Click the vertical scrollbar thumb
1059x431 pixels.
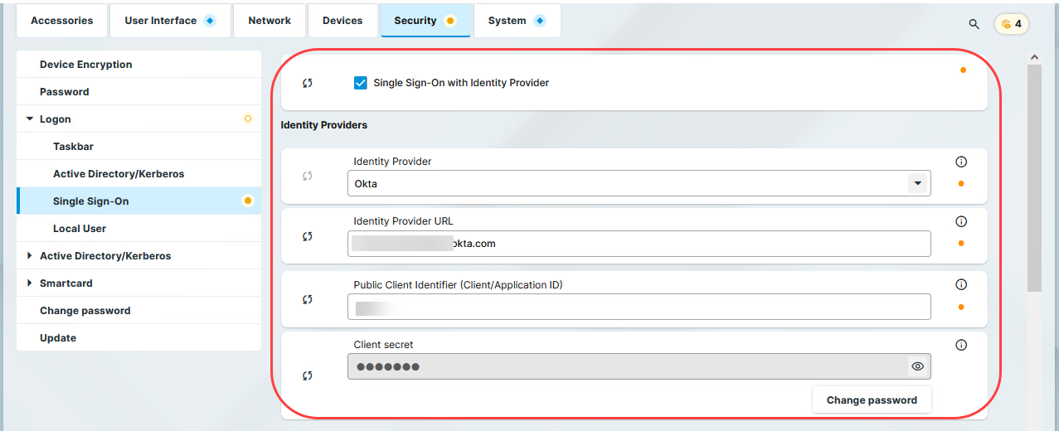pos(1034,178)
